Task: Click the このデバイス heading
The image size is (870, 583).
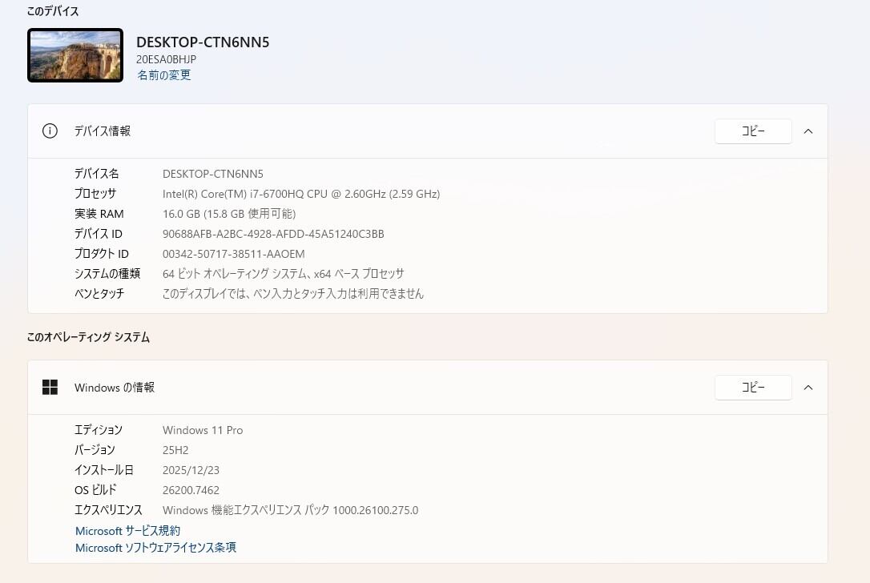Action: point(53,11)
